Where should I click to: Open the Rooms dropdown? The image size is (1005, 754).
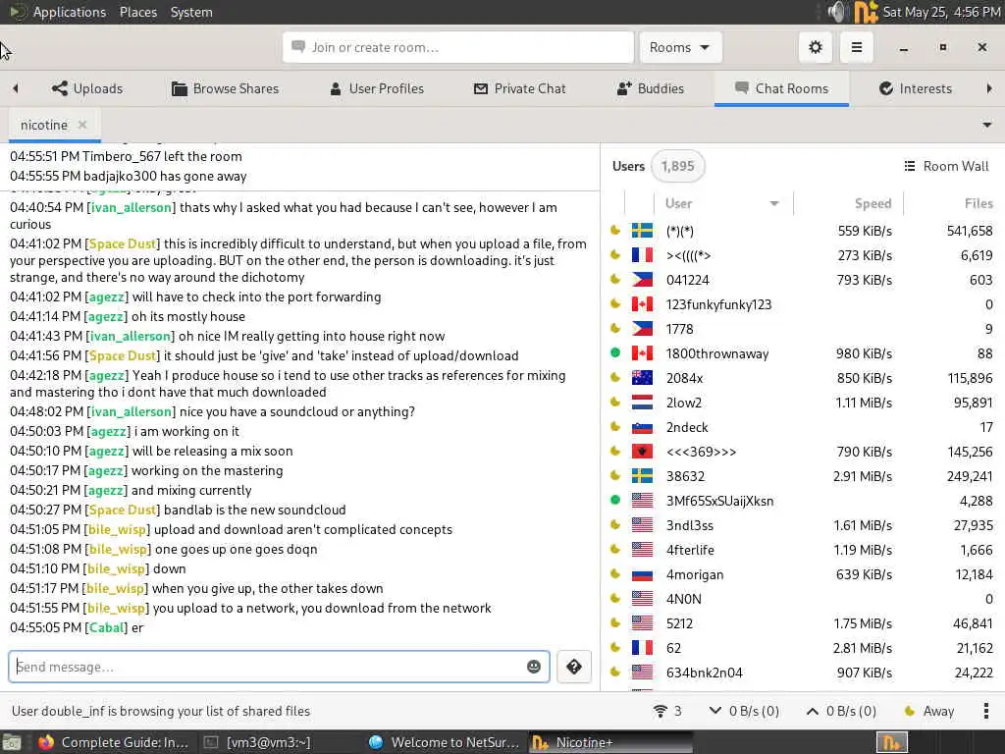tap(680, 47)
